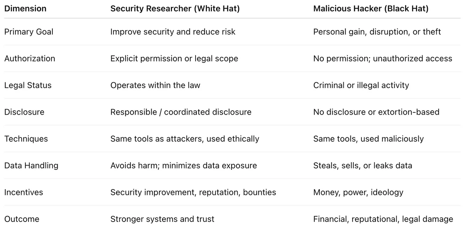Select the Incentives row label
The height and width of the screenshot is (232, 463).
24,192
